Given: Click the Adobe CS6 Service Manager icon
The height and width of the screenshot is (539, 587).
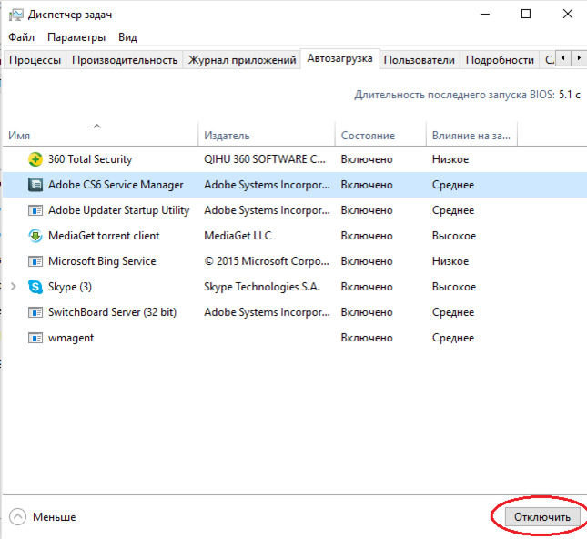Looking at the screenshot, I should point(35,185).
